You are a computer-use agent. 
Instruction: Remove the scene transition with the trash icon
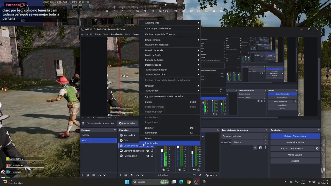[x=260, y=148]
